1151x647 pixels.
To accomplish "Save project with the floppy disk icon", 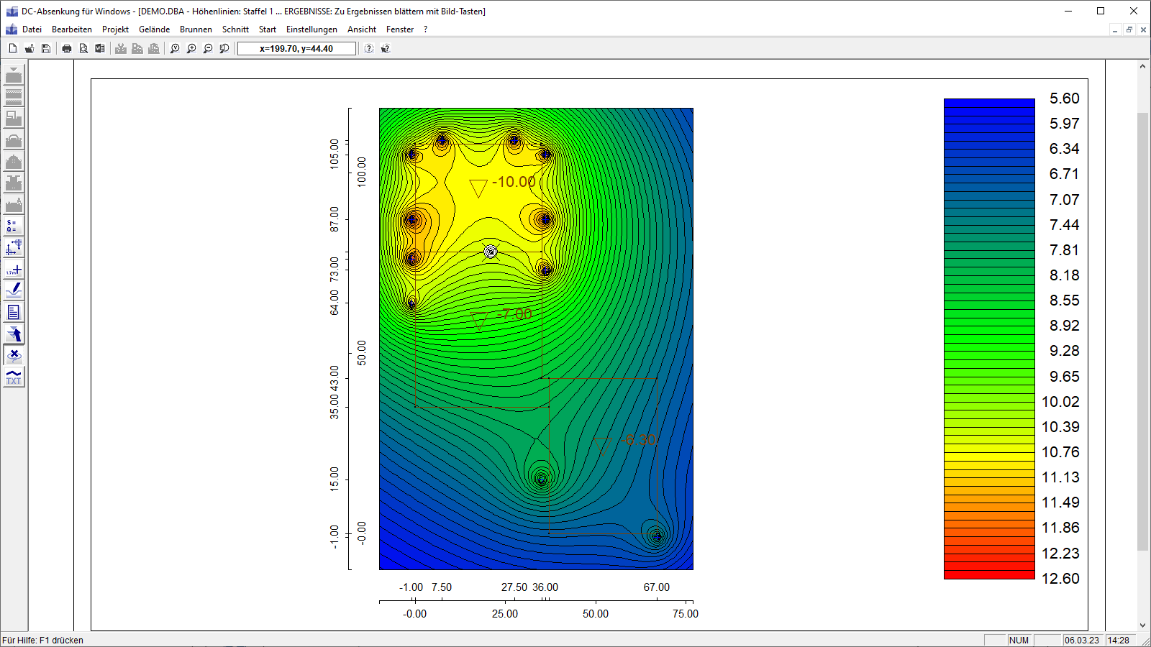I will (46, 48).
